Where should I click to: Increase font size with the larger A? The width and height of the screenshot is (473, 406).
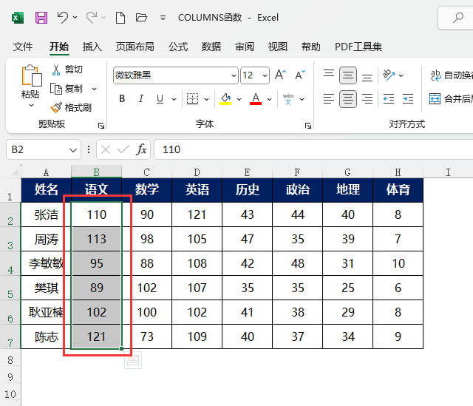(280, 75)
